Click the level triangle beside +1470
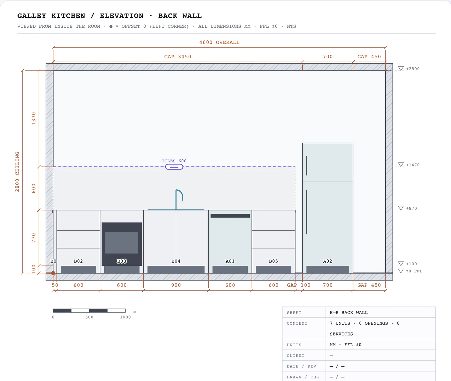The height and width of the screenshot is (381, 451). pyautogui.click(x=401, y=165)
